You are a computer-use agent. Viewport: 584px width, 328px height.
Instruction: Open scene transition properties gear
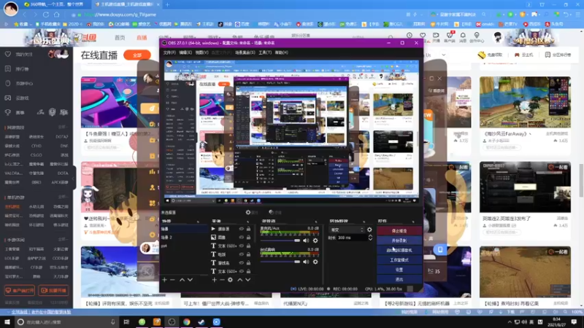pyautogui.click(x=369, y=230)
